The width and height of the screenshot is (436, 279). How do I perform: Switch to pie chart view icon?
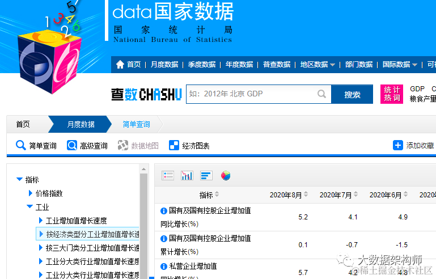tap(226, 176)
